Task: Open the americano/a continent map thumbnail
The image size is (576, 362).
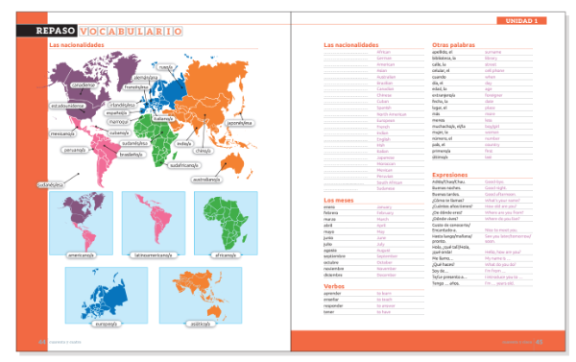Action: [82, 223]
